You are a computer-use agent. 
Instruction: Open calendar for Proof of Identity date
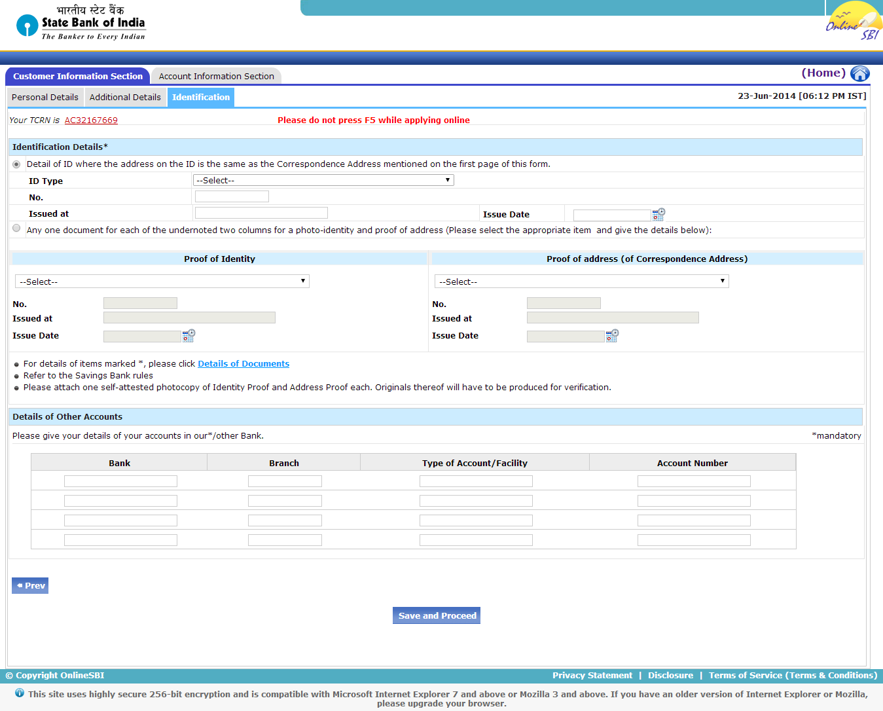tap(189, 335)
